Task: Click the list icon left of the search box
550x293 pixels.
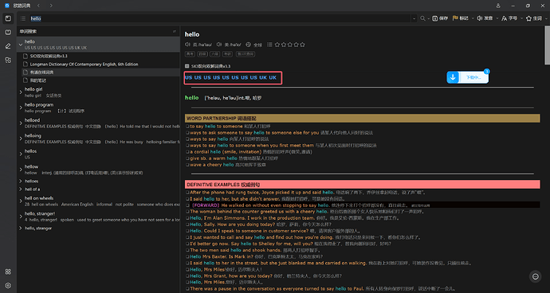Action: 23,18
